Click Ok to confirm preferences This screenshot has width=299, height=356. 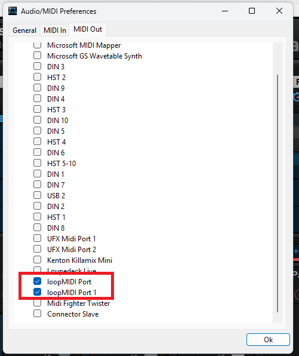pyautogui.click(x=268, y=340)
